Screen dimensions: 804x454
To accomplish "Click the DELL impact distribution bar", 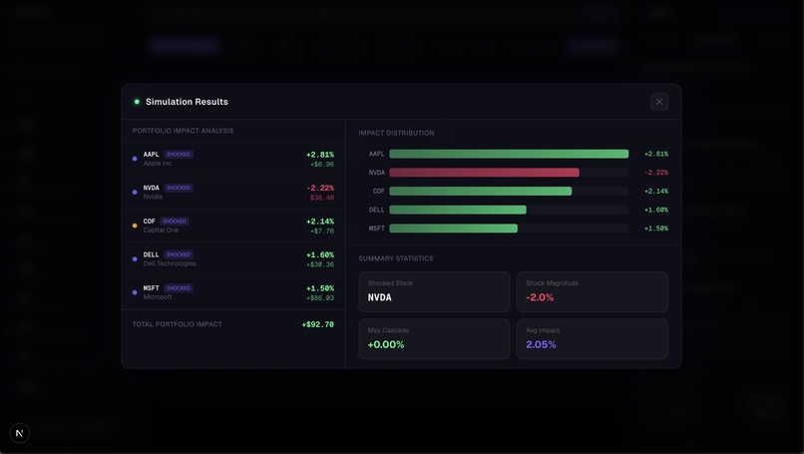I will pyautogui.click(x=458, y=210).
